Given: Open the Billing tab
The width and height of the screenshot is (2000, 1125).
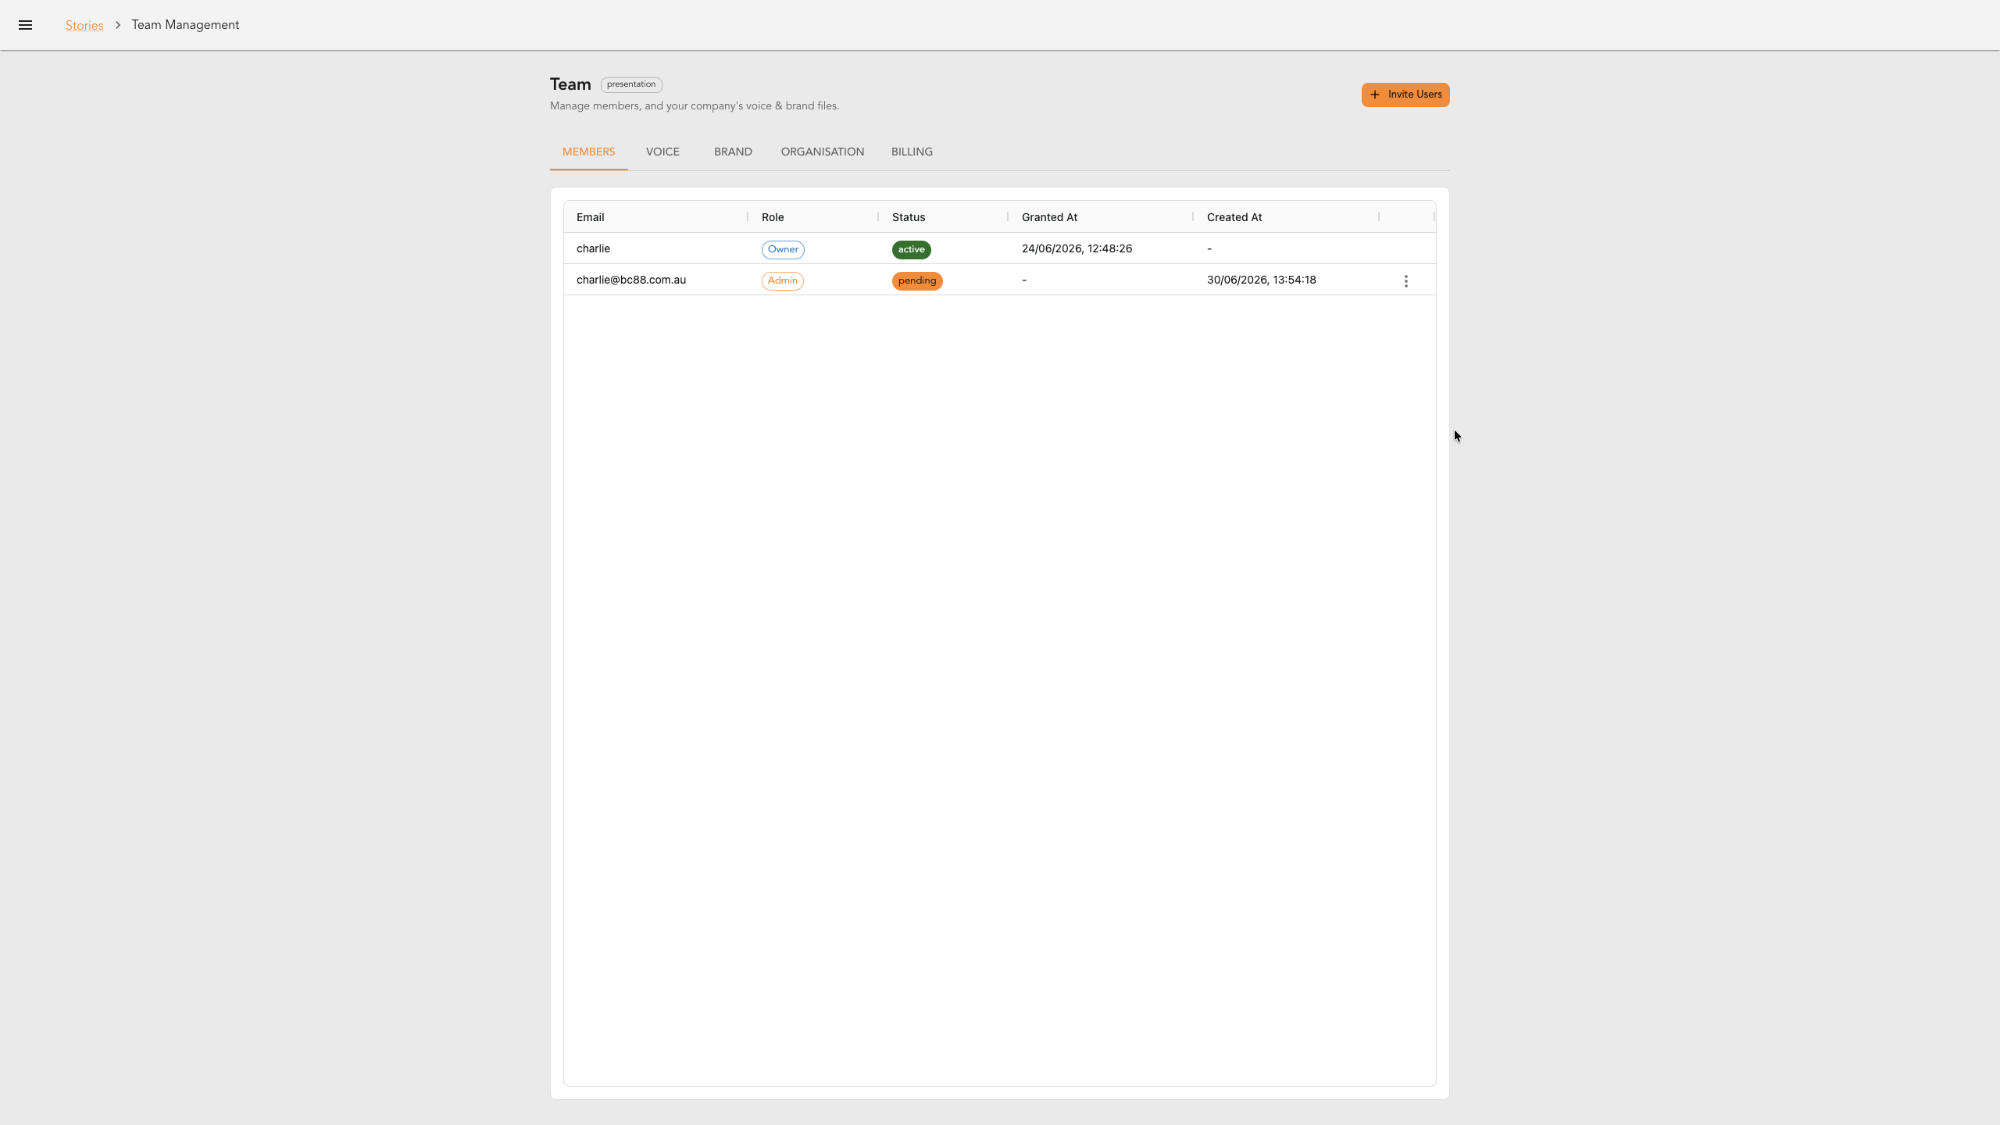Looking at the screenshot, I should point(912,152).
